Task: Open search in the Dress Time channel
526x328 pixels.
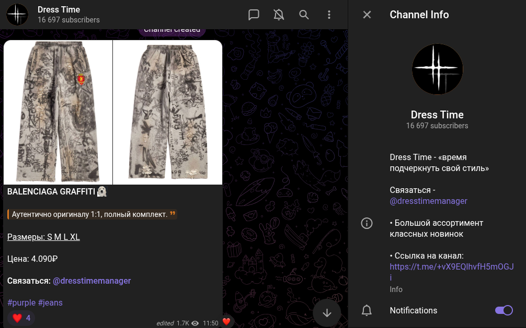Action: coord(304,15)
